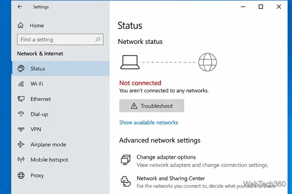This screenshot has height=194, width=292.
Task: Open Network and Sharing Center
Action: coord(170,178)
